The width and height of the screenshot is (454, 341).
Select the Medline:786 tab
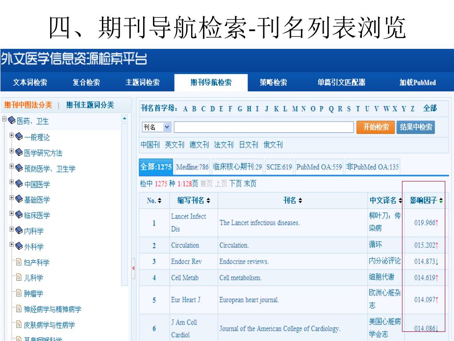(192, 167)
